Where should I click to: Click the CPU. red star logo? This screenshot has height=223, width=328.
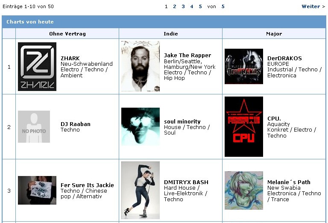coord(244,126)
